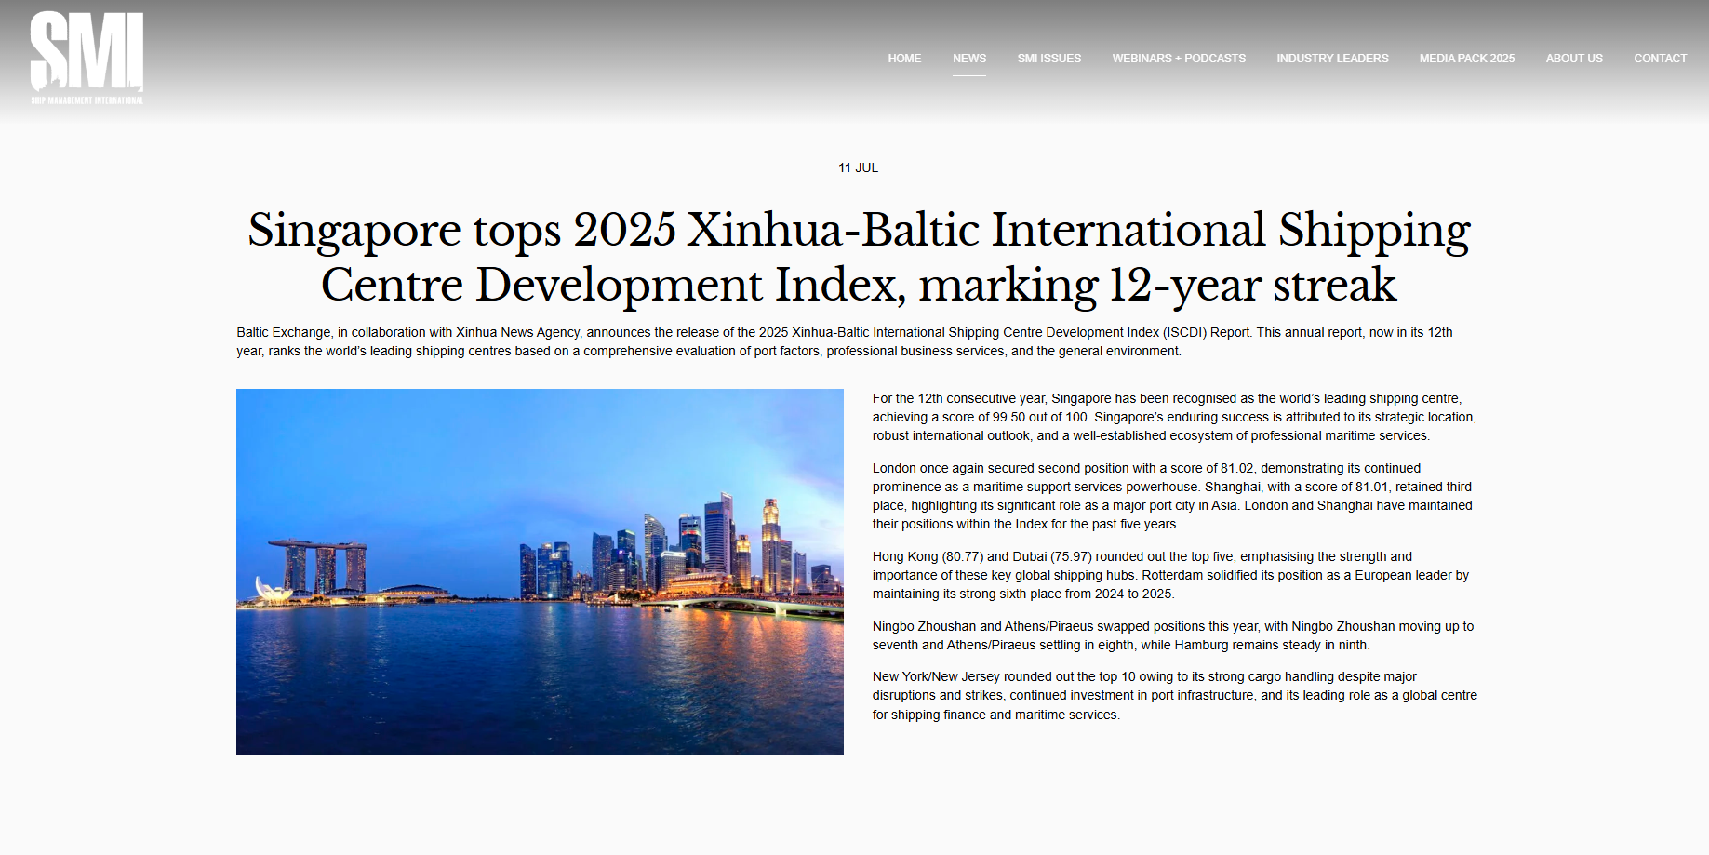Select Webinars + Podcasts in navigation
Screen dimensions: 1709x855
tap(1178, 59)
